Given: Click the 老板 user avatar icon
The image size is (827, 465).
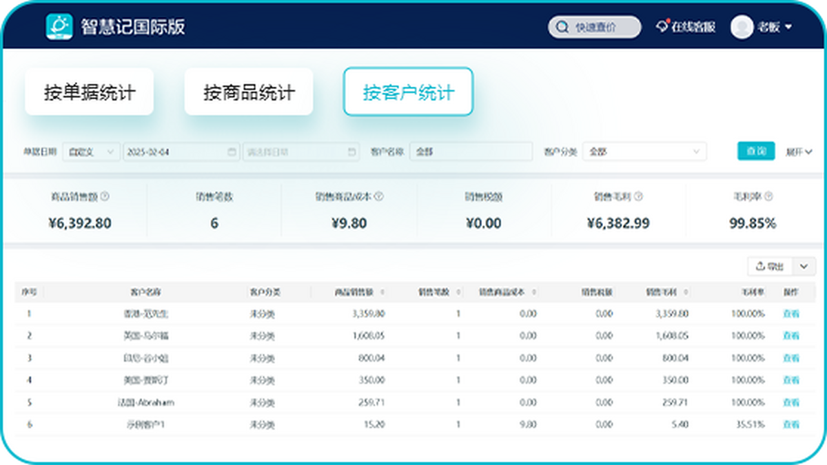Looking at the screenshot, I should (x=742, y=27).
